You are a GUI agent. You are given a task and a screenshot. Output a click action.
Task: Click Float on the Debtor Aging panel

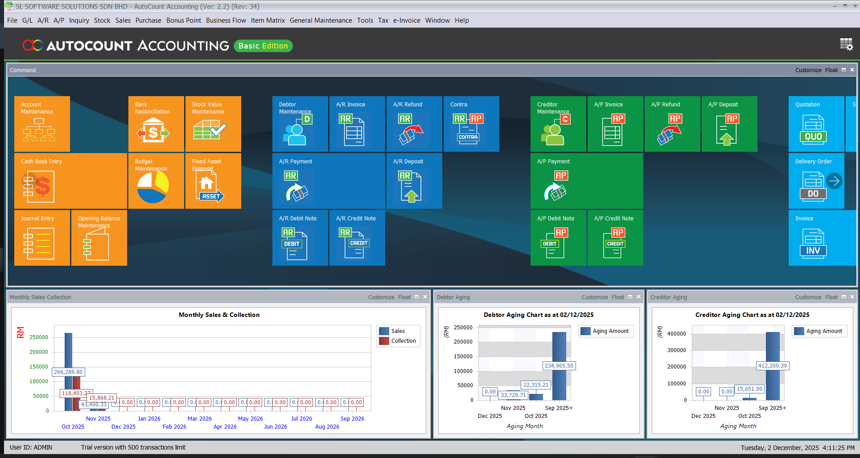pyautogui.click(x=617, y=297)
